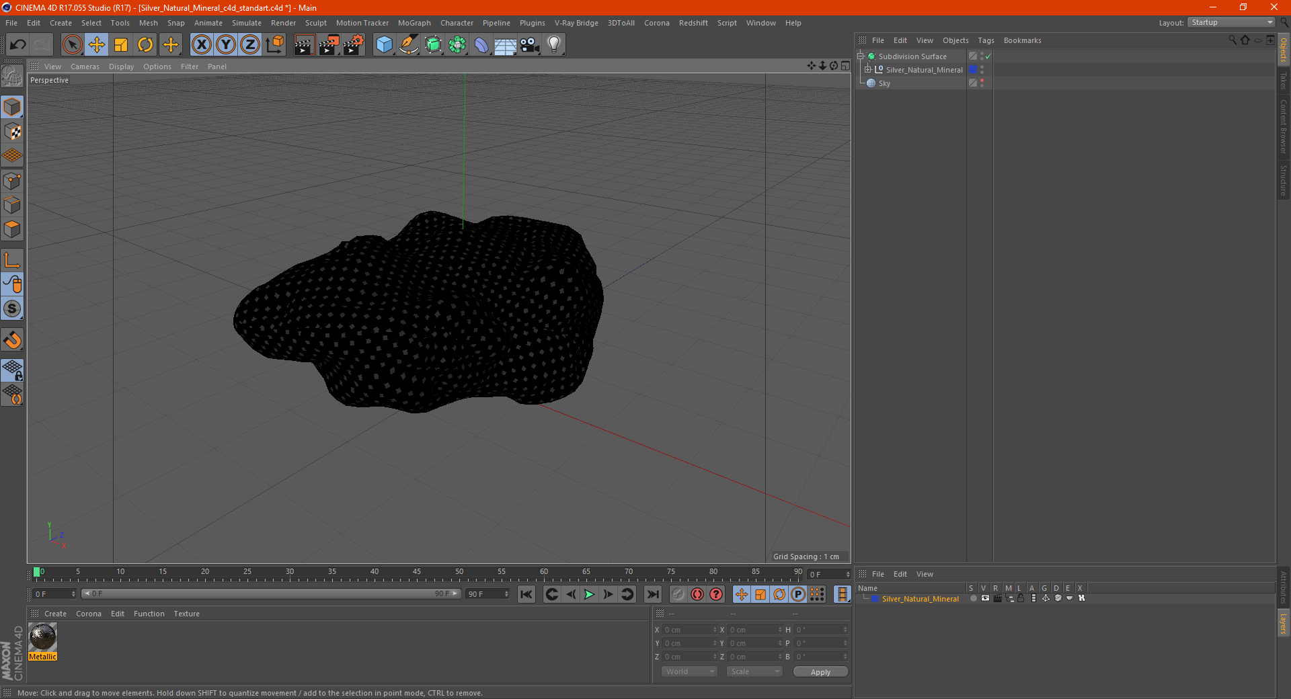This screenshot has width=1291, height=699.
Task: Toggle Z axis lock
Action: 250,45
